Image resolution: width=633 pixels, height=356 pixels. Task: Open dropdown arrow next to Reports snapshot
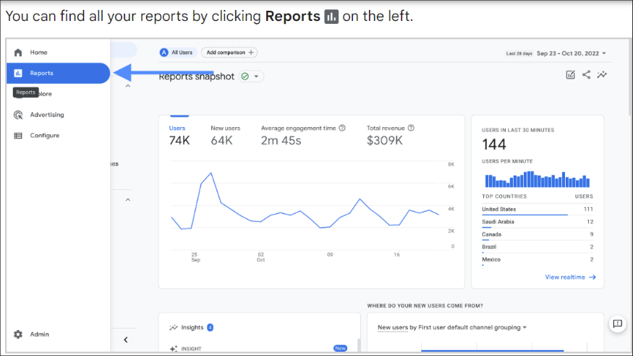pos(256,77)
